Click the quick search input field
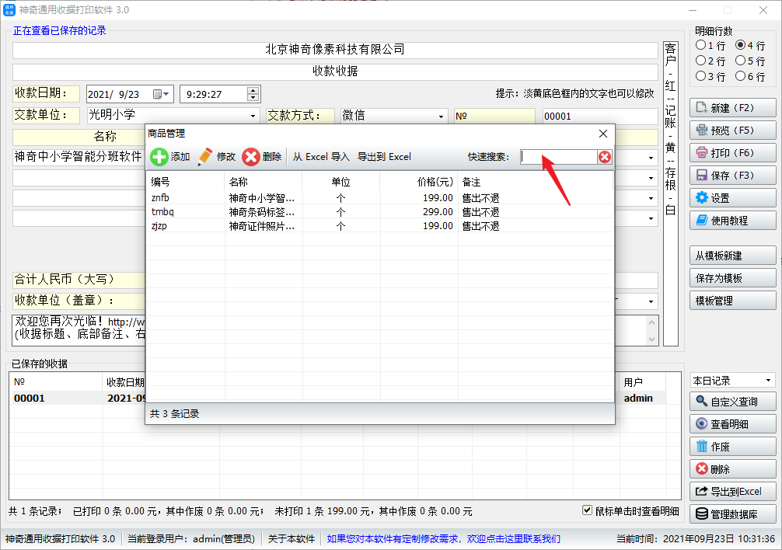 pos(557,157)
